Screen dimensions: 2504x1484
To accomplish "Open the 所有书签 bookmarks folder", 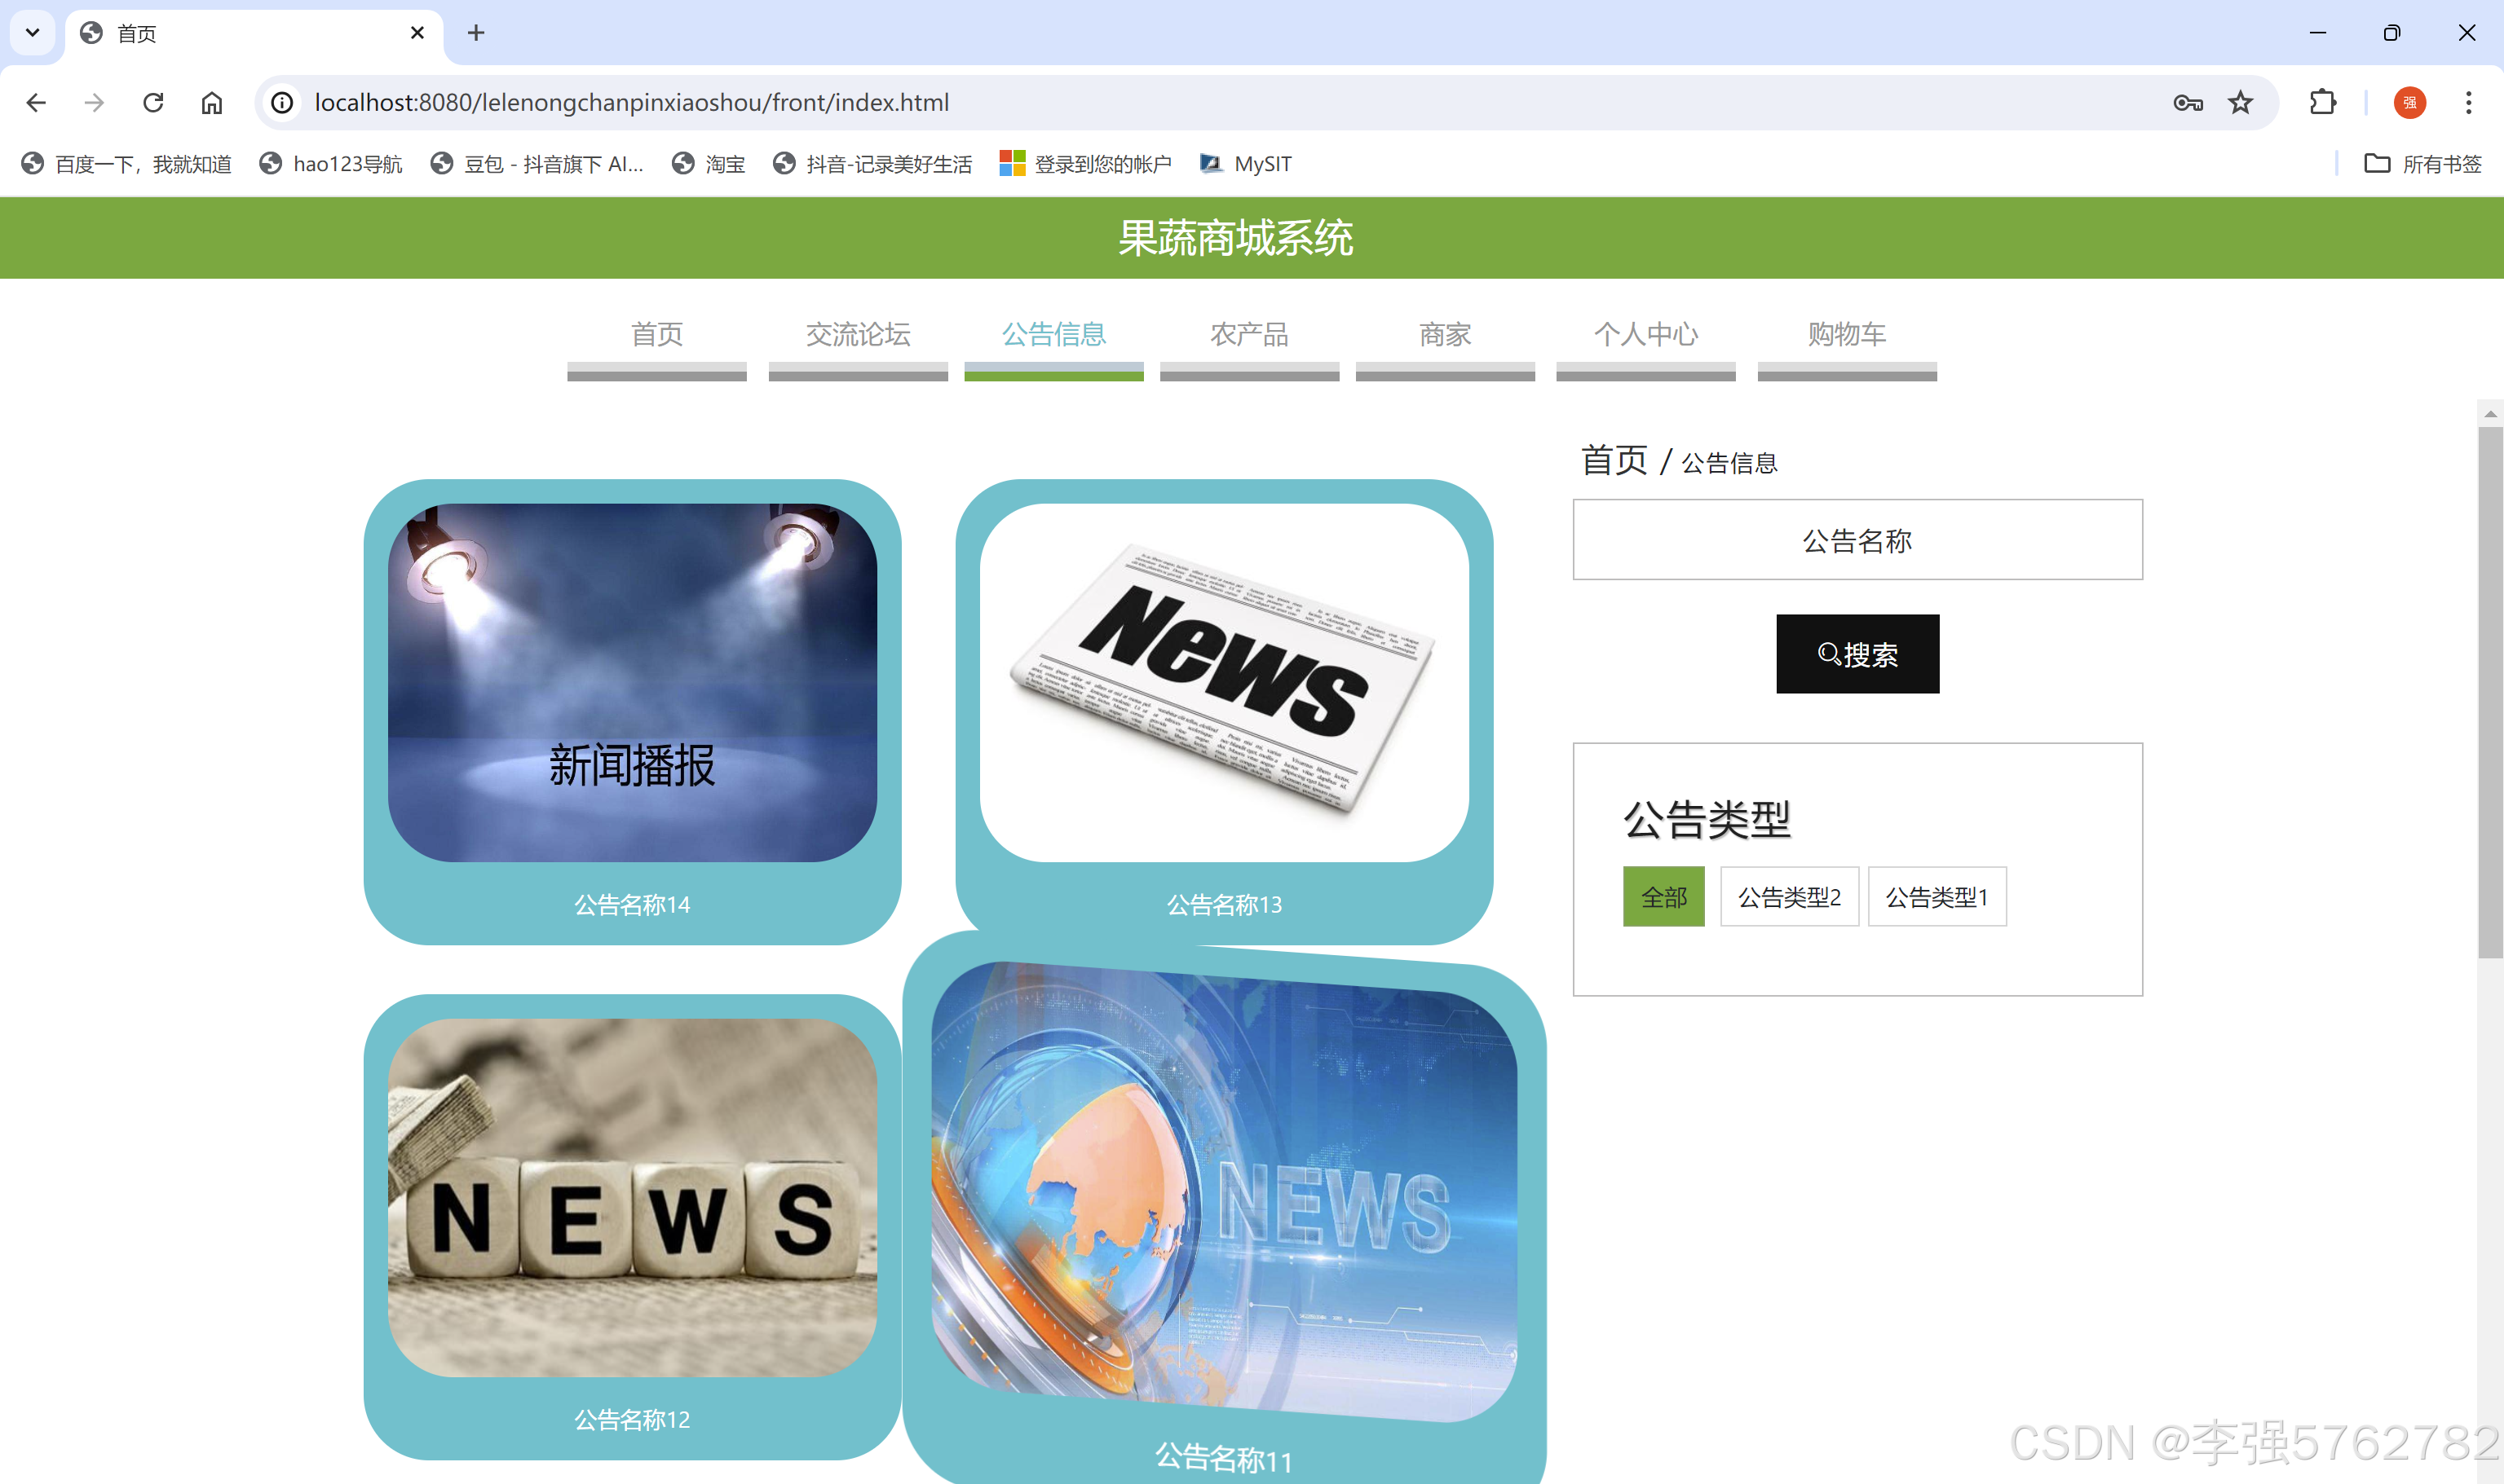I will click(2422, 164).
